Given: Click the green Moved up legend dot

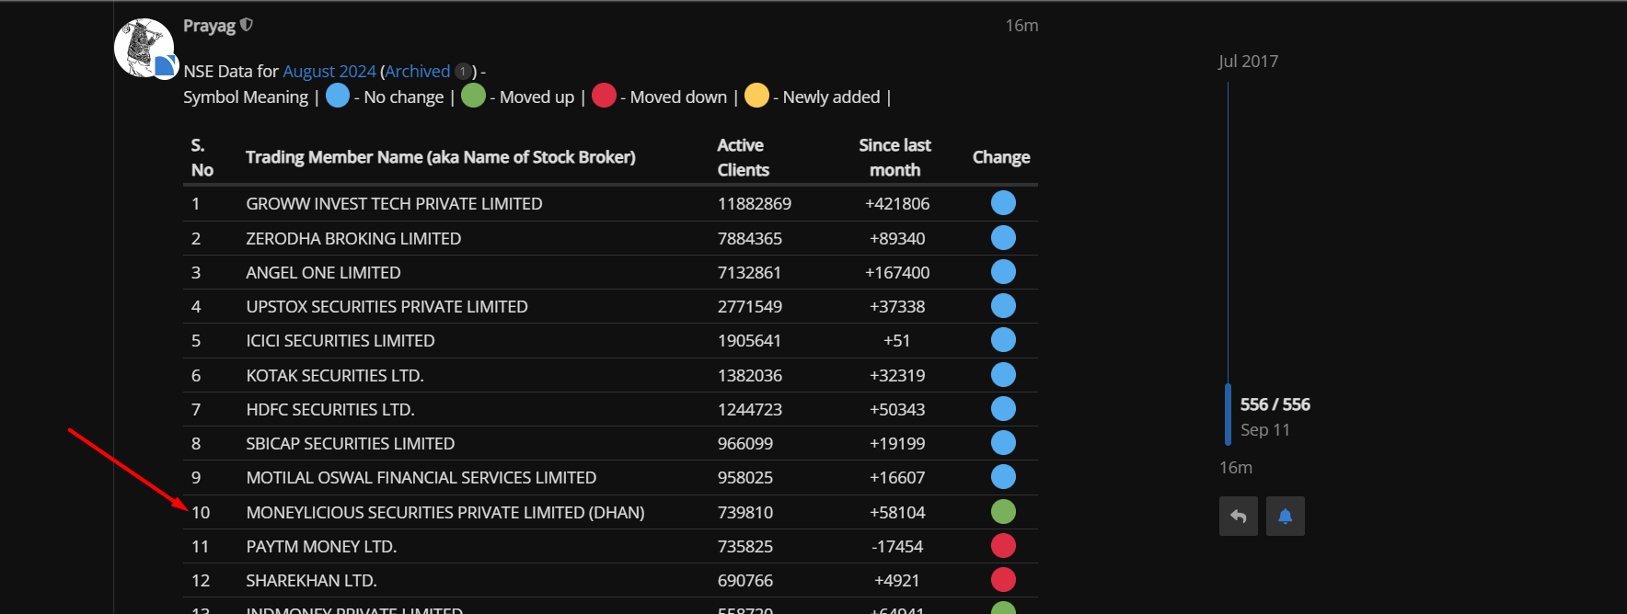Looking at the screenshot, I should [x=473, y=96].
